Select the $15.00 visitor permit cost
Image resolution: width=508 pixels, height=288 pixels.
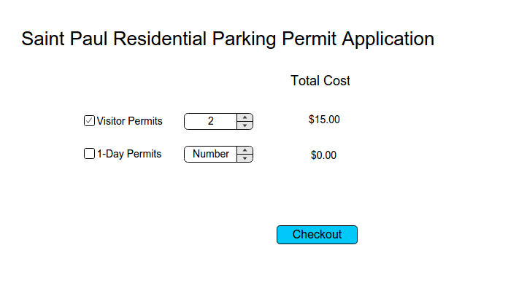point(324,120)
